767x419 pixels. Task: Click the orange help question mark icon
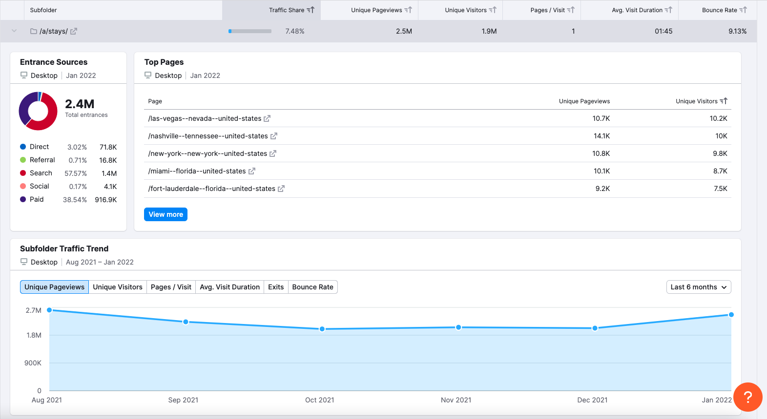click(747, 397)
